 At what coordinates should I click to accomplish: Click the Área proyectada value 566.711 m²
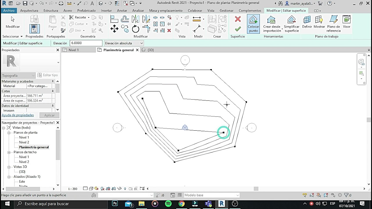[40, 96]
